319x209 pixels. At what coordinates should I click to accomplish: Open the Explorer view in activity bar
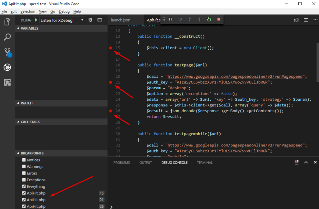[7, 22]
